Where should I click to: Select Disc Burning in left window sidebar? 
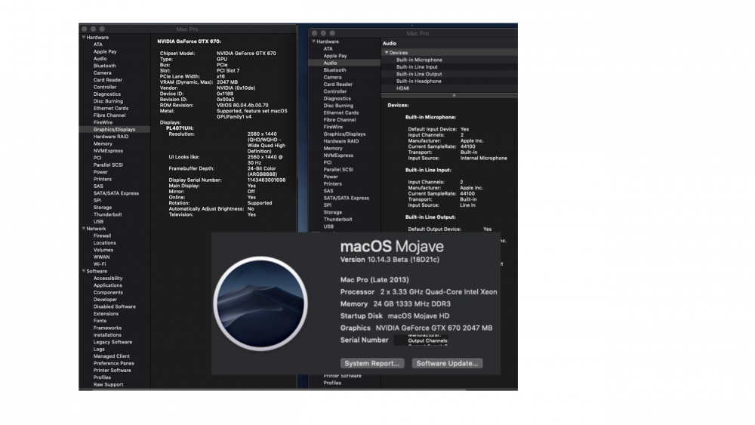click(108, 102)
